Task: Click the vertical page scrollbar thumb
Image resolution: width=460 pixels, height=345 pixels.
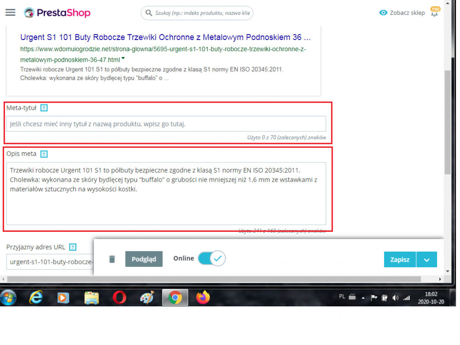Action: [x=448, y=122]
